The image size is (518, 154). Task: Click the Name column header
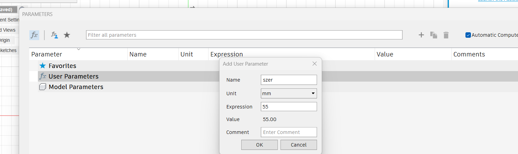[153, 54]
